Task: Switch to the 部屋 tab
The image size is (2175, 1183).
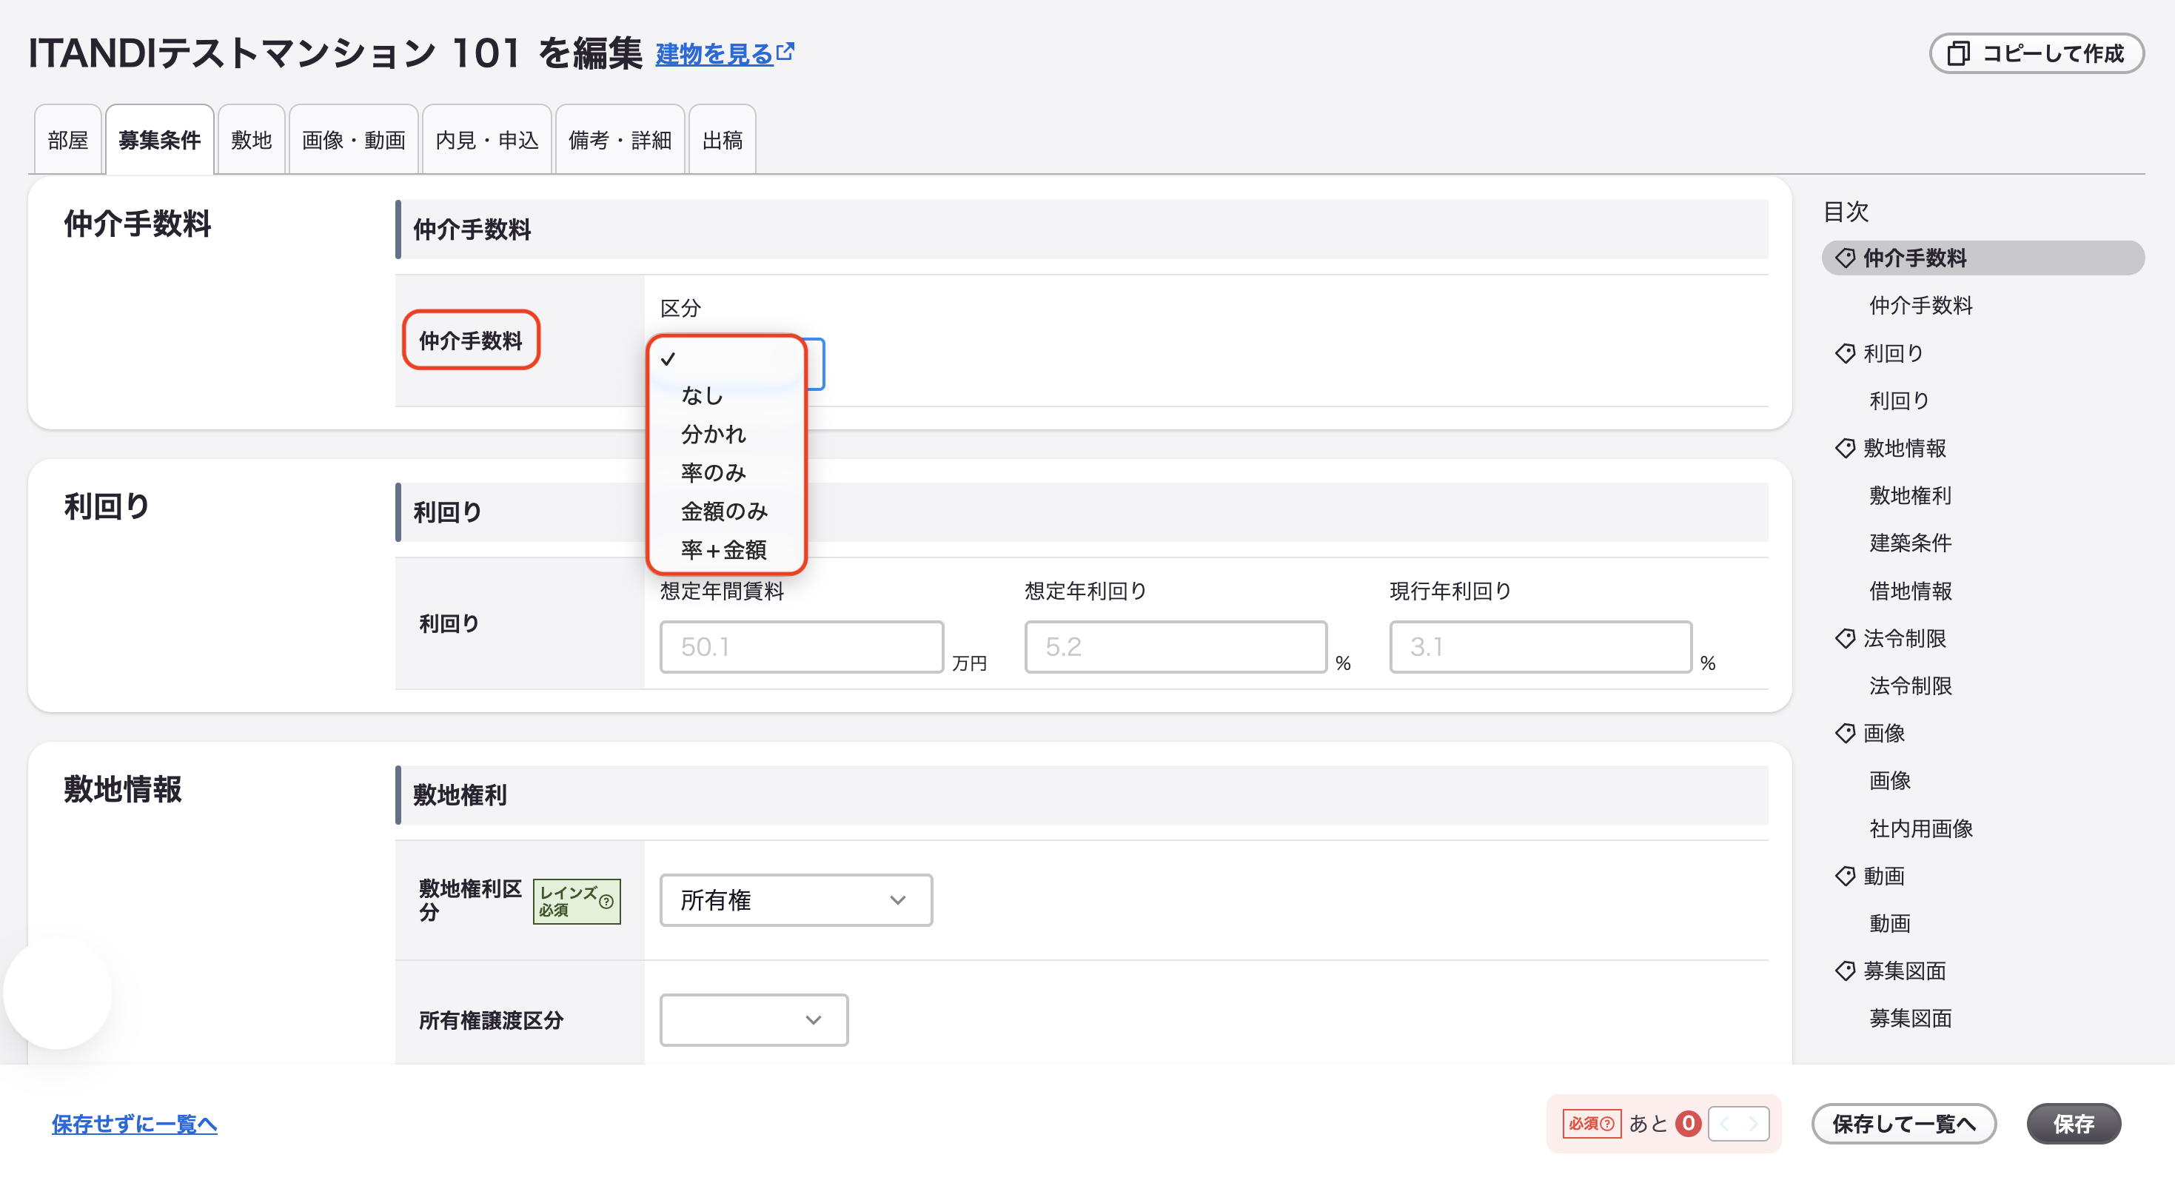Action: tap(67, 139)
